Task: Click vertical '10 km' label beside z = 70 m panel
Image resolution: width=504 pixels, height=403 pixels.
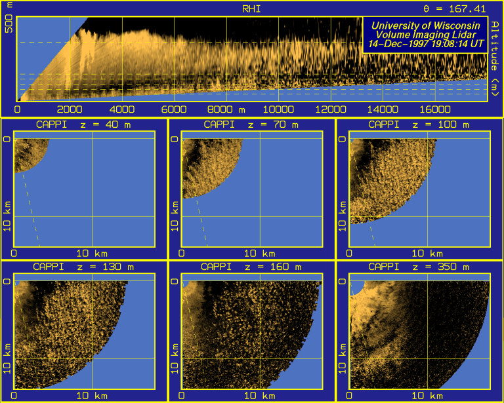Action: pyautogui.click(x=175, y=216)
